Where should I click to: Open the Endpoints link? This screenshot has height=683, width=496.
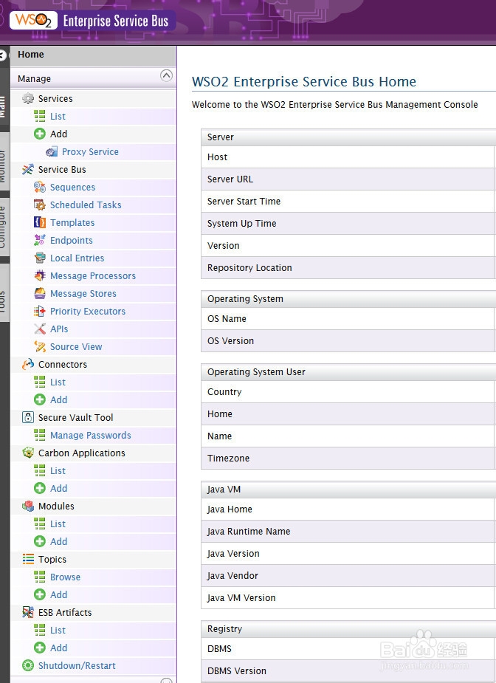72,241
